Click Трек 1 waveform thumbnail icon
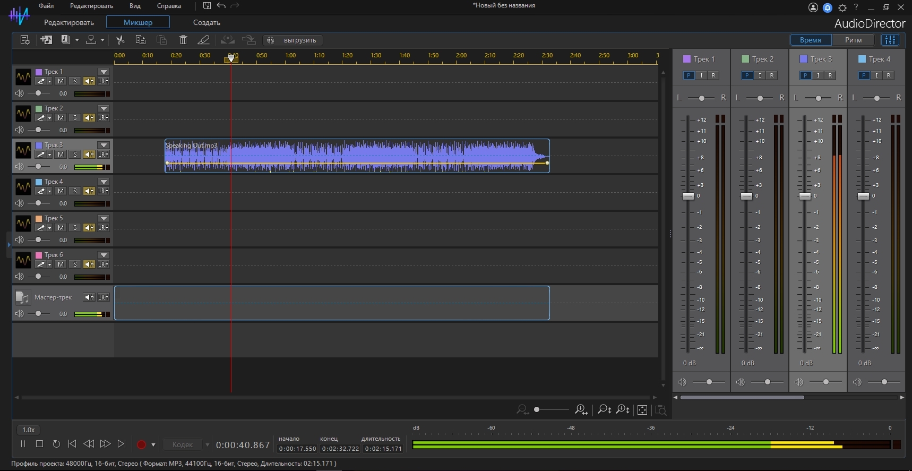912x471 pixels. (x=23, y=77)
